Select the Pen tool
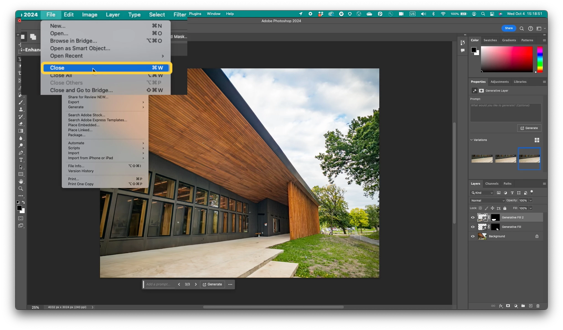Viewport: 563px width, 330px height. pos(21,153)
